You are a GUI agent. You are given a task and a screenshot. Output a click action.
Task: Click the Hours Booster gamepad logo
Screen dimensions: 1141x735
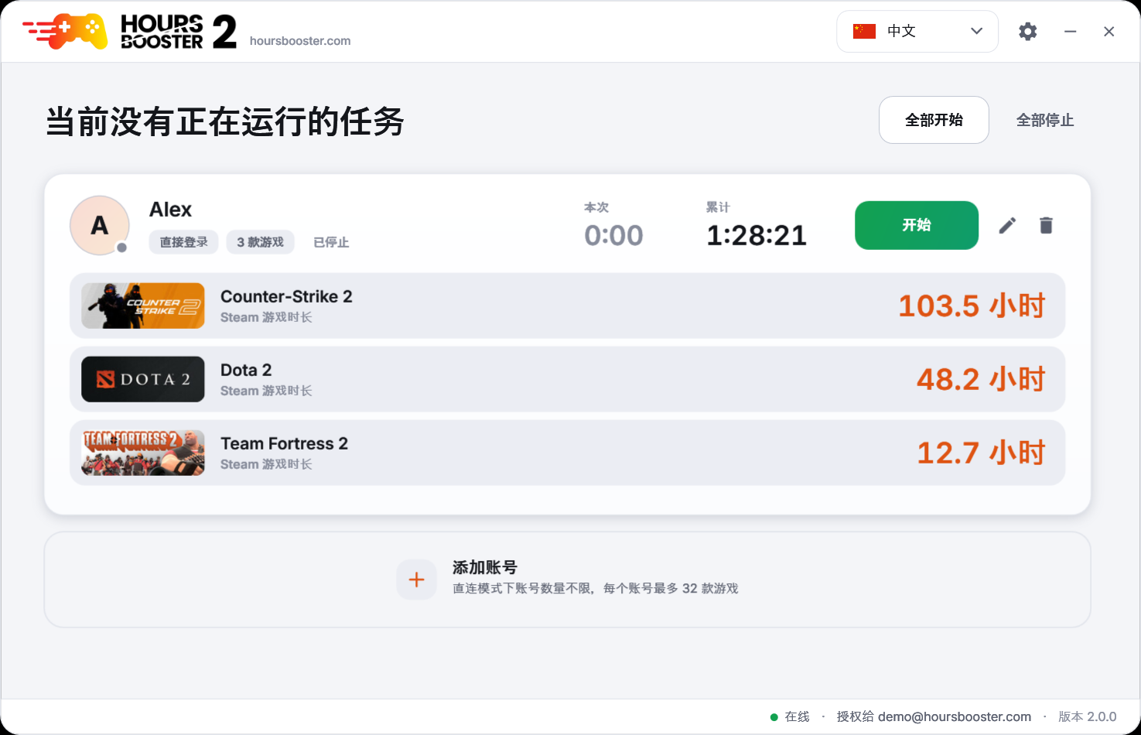(x=65, y=31)
